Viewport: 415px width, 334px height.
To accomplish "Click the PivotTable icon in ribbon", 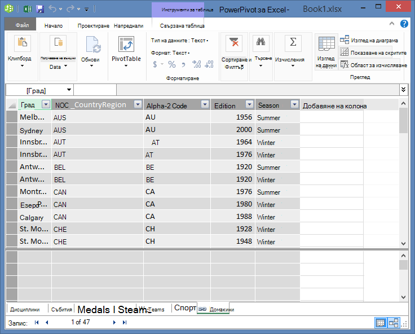I will coord(126,44).
